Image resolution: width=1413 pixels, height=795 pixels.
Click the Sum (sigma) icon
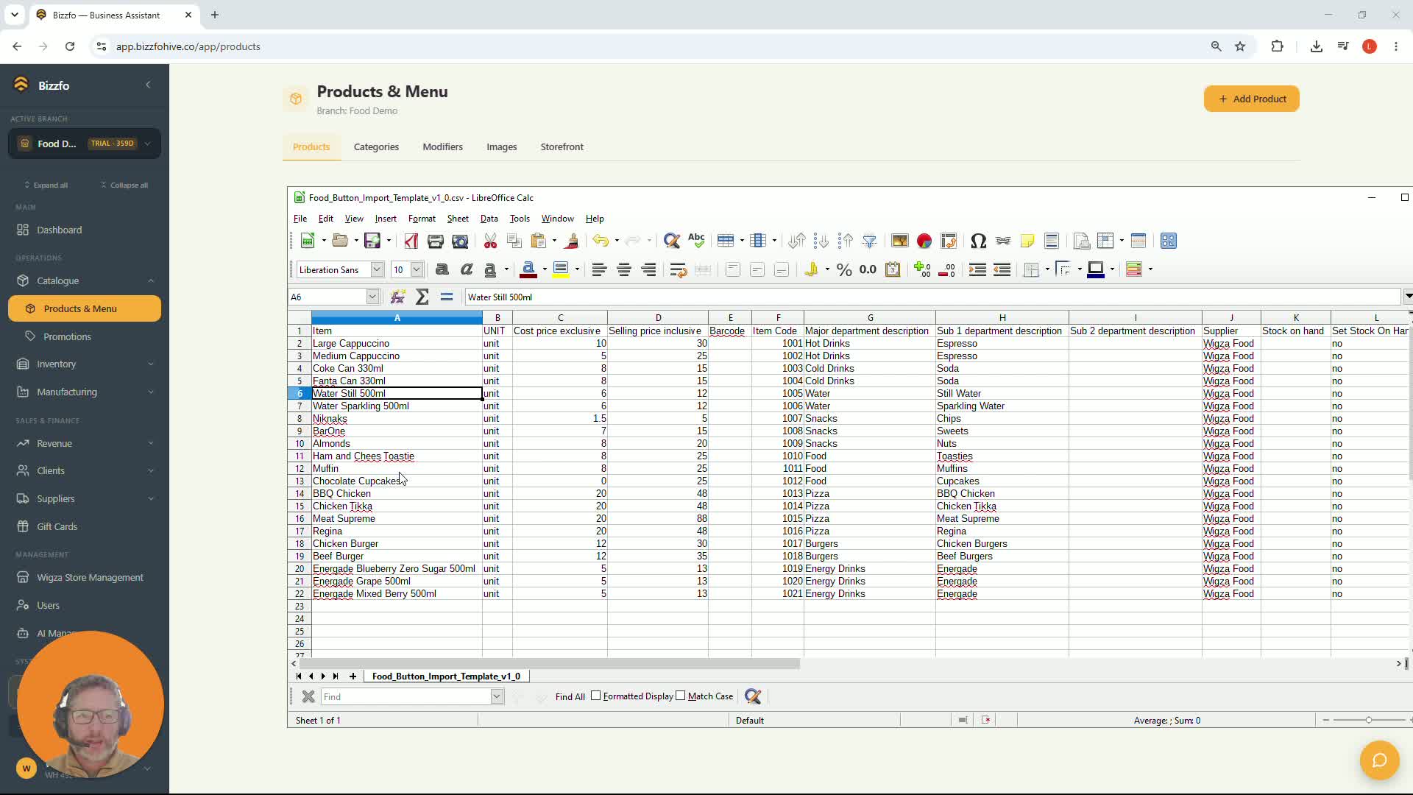(422, 297)
